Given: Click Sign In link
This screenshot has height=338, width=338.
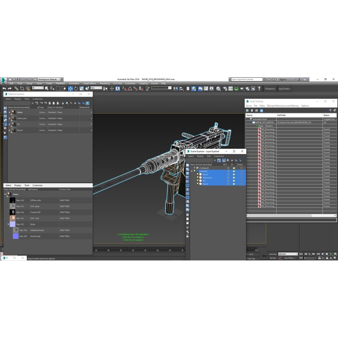Looking at the screenshot, I should 283,79.
